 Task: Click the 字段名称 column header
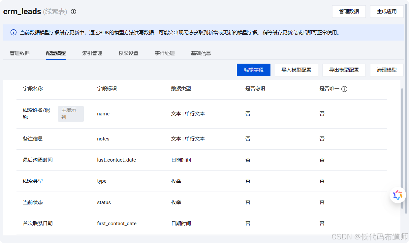coord(33,89)
